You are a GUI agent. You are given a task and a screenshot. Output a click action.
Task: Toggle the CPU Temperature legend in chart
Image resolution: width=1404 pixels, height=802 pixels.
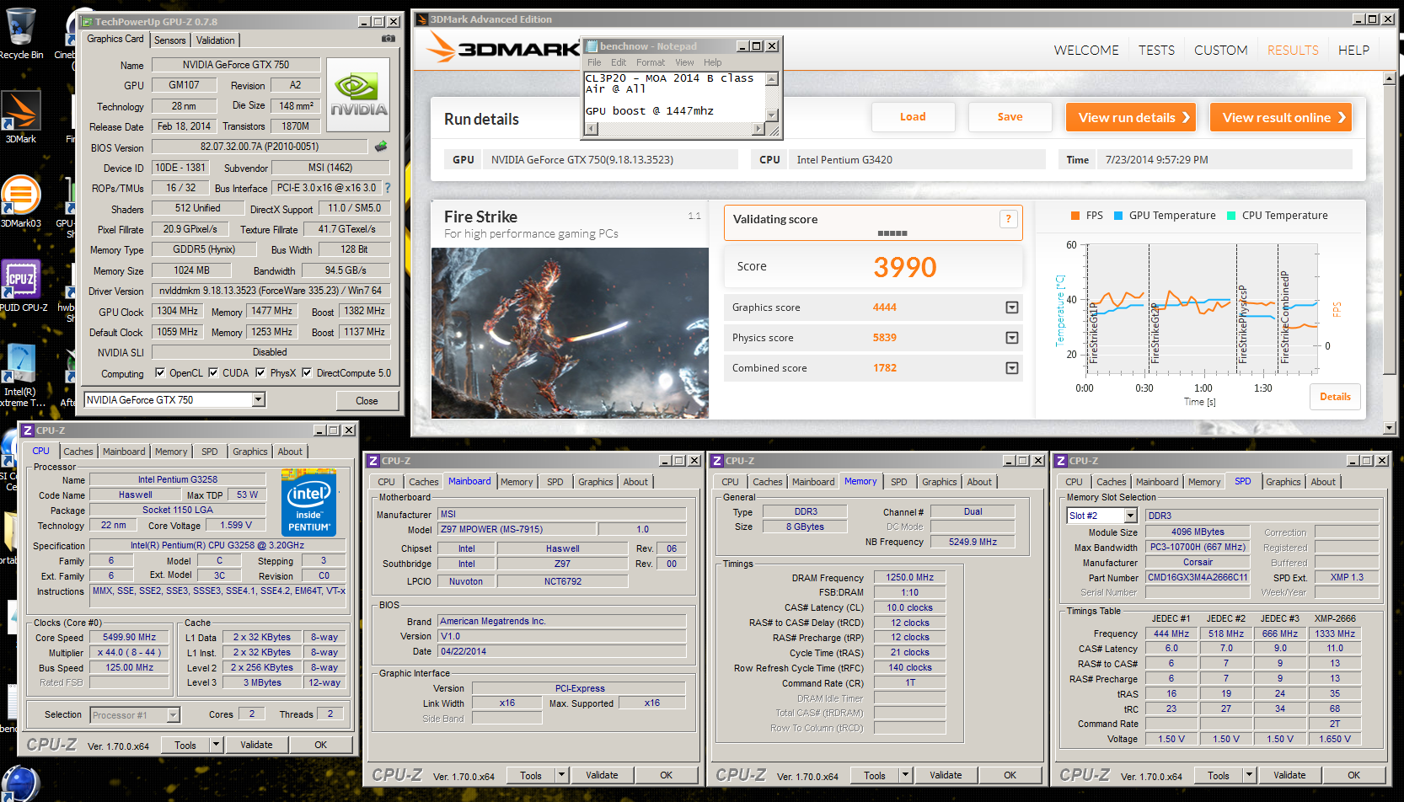[x=1277, y=216]
